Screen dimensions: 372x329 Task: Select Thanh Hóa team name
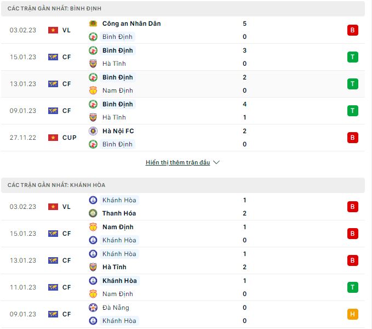(119, 213)
